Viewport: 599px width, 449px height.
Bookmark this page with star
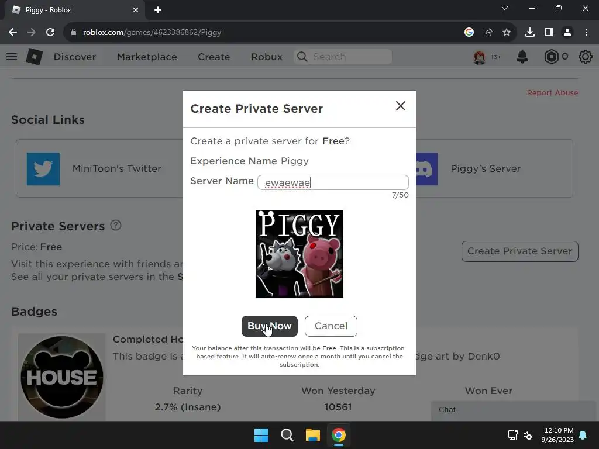click(x=507, y=33)
